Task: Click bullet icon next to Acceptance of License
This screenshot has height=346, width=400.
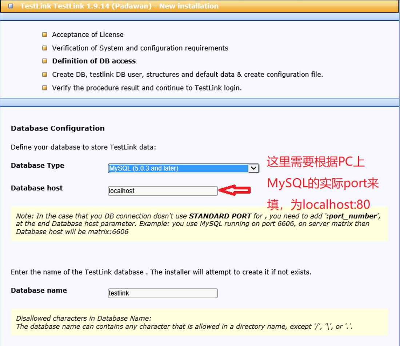Action: pyautogui.click(x=45, y=35)
